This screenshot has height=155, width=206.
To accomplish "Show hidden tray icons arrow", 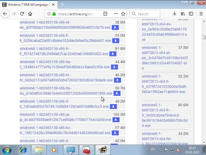I will tap(160, 150).
